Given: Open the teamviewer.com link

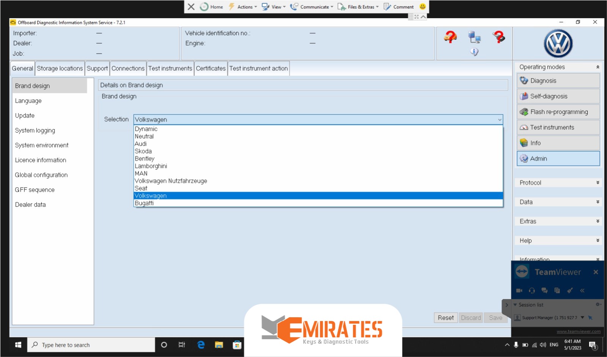Looking at the screenshot, I should tap(579, 332).
